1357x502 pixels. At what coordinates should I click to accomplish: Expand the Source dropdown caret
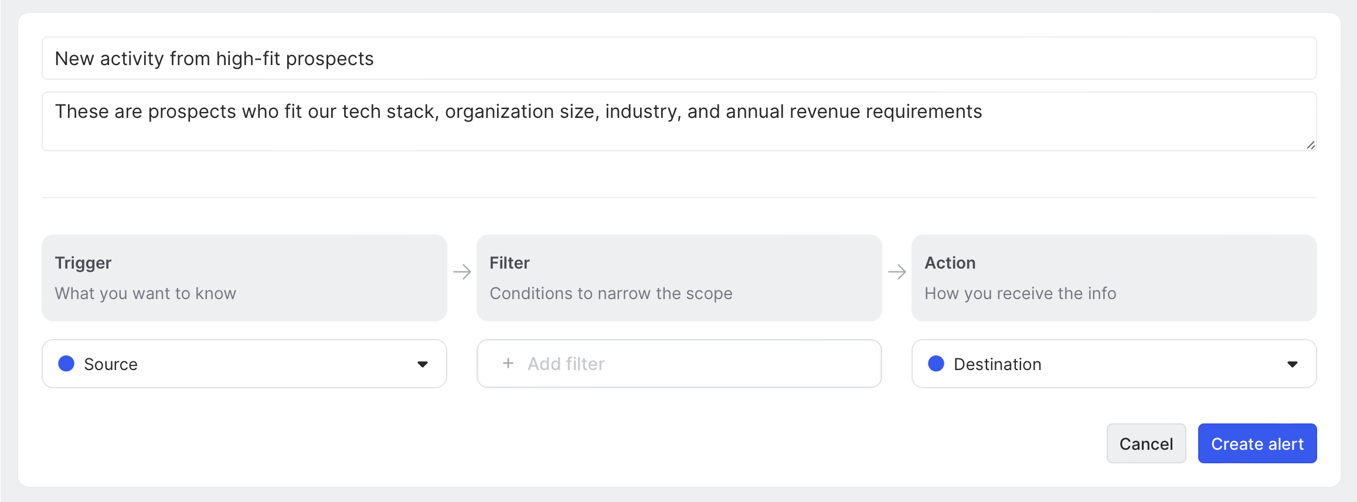422,364
